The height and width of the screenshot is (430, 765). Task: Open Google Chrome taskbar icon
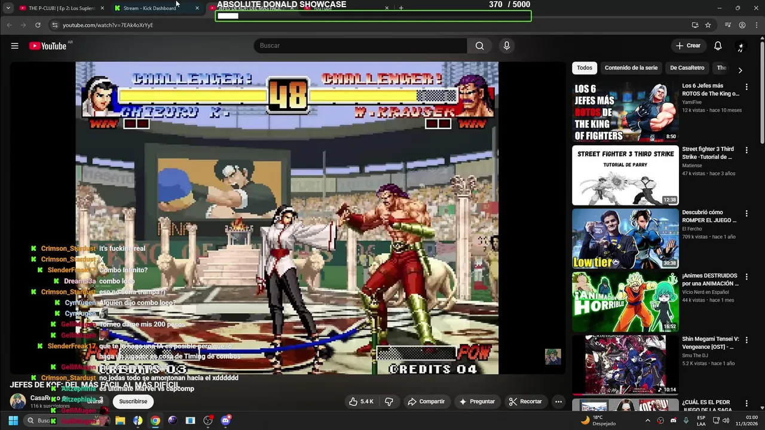point(155,420)
